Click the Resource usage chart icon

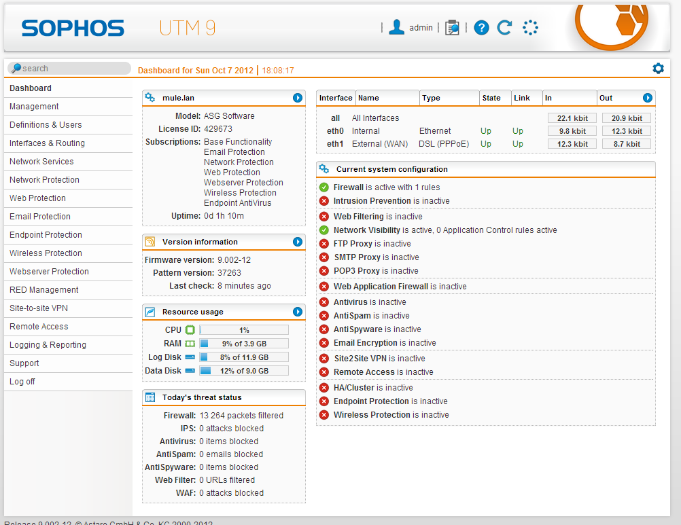(x=150, y=312)
